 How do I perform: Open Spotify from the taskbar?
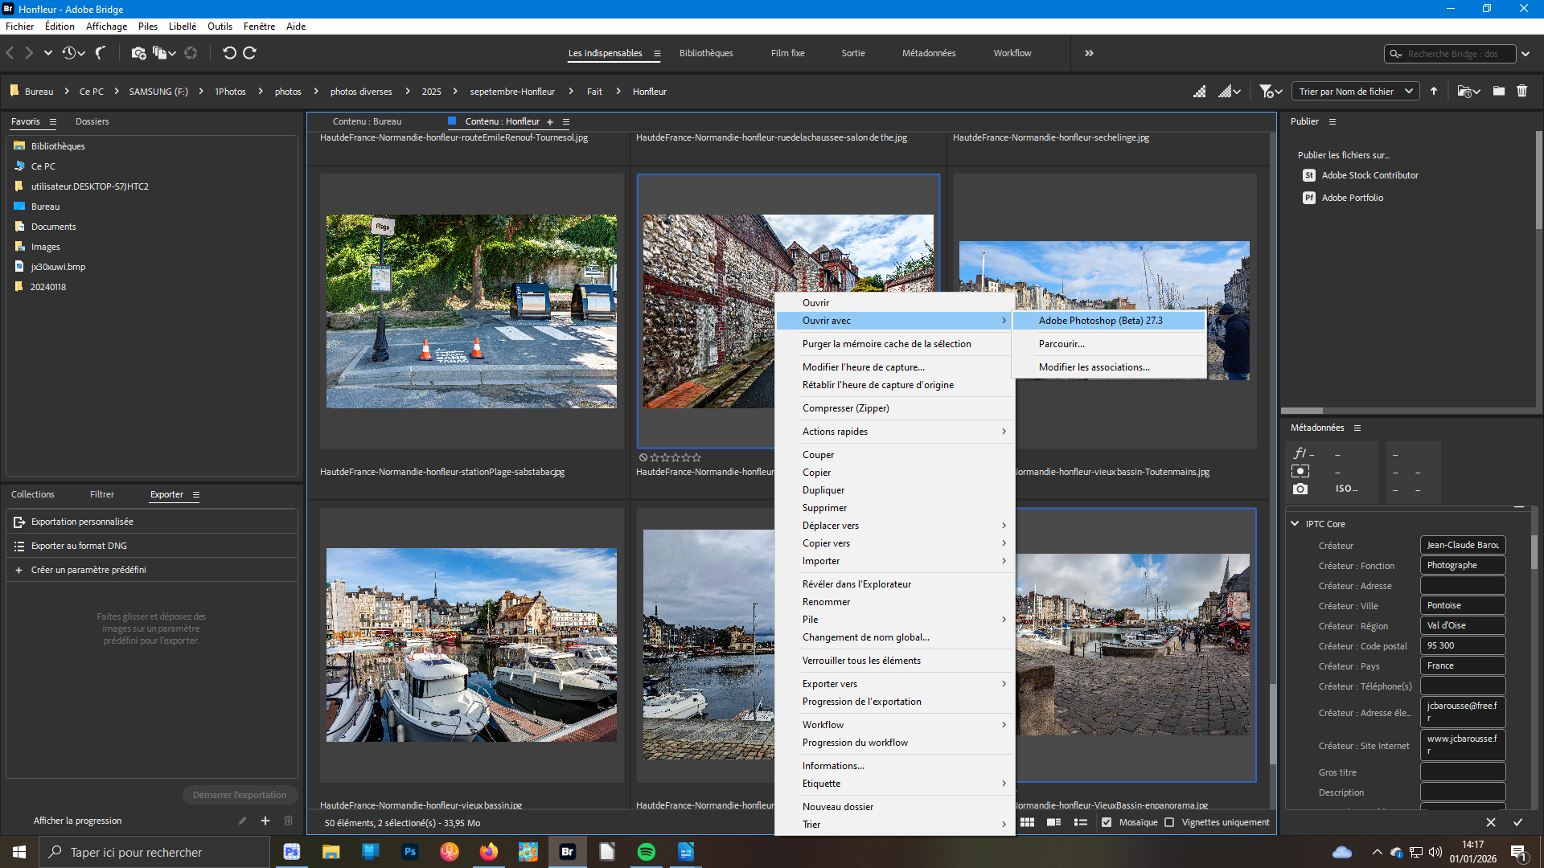tap(646, 852)
